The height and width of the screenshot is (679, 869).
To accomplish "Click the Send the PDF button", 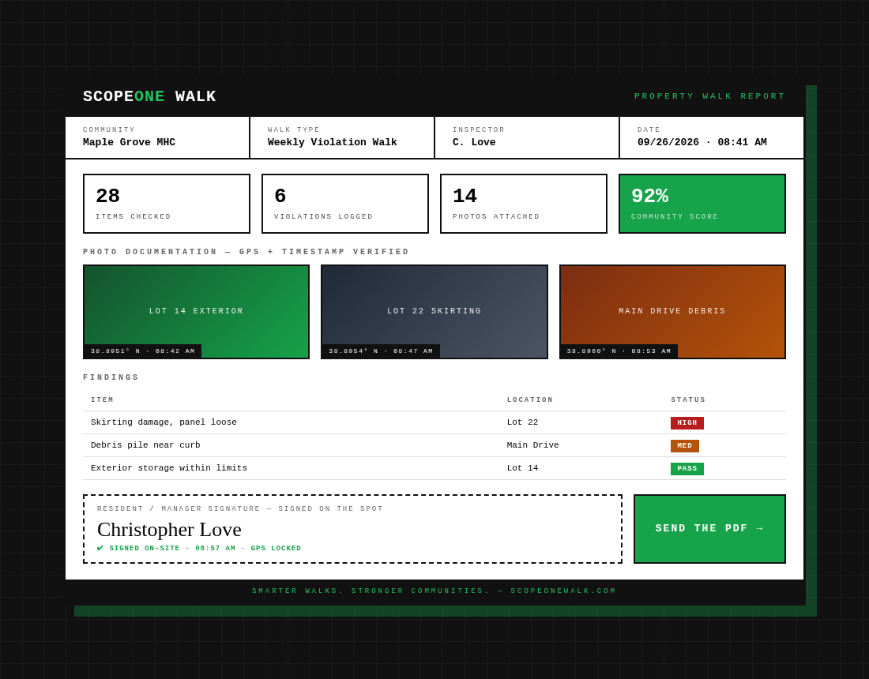I will click(709, 529).
